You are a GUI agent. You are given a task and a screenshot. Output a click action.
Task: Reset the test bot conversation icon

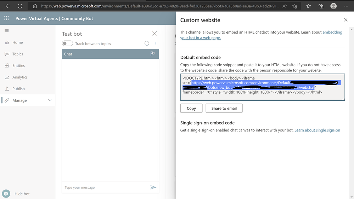(147, 43)
